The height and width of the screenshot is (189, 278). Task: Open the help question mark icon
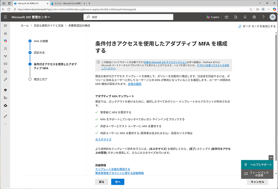[263, 17]
